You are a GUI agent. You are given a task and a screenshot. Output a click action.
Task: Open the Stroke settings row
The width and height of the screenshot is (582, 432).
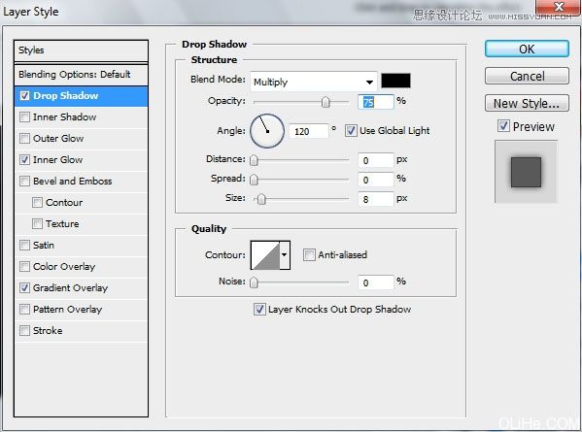pyautogui.click(x=81, y=330)
